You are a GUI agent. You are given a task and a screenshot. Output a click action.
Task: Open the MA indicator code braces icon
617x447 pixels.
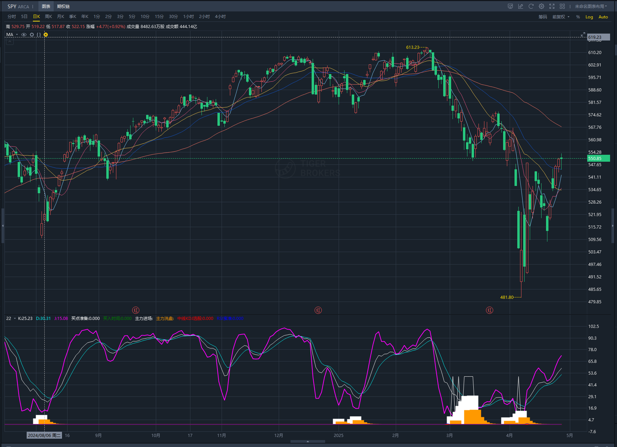pyautogui.click(x=39, y=35)
